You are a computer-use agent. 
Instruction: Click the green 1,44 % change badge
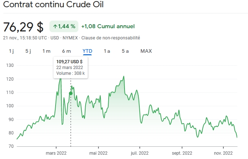pyautogui.click(x=64, y=26)
